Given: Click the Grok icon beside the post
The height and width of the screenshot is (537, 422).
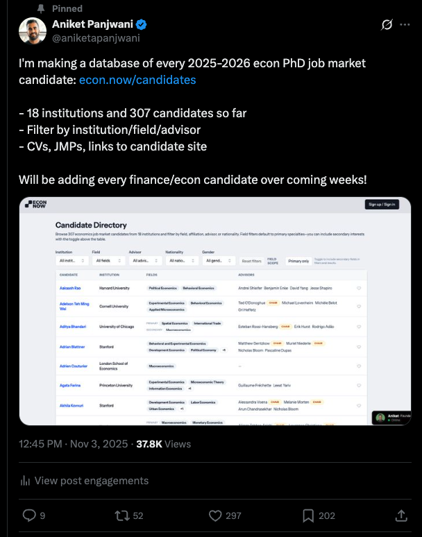Looking at the screenshot, I should tap(387, 26).
